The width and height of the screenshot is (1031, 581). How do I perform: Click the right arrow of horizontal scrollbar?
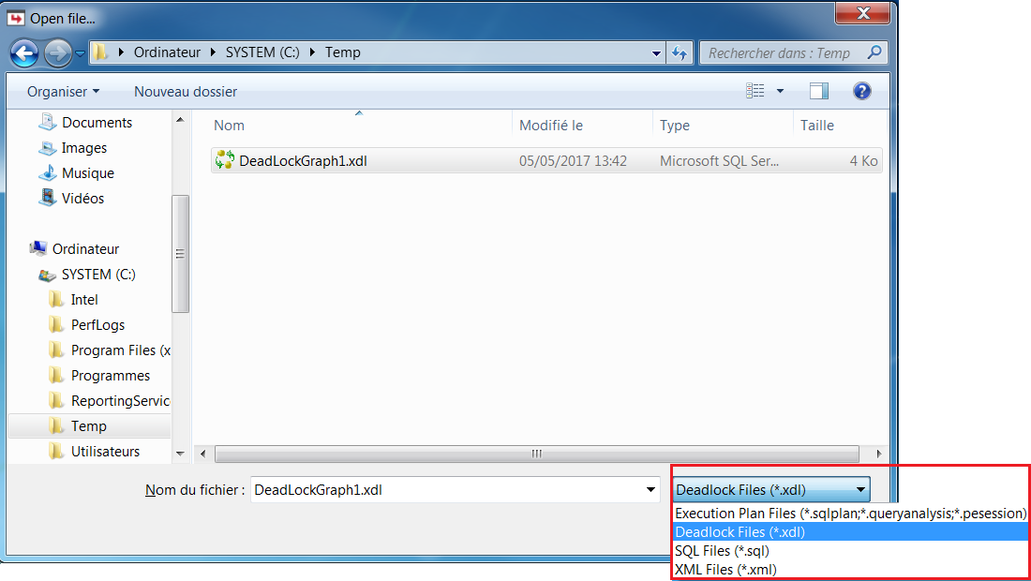click(878, 454)
